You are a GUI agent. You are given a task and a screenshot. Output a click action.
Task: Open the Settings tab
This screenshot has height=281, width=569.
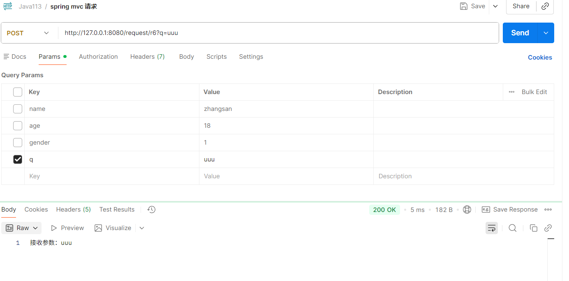[x=251, y=57]
